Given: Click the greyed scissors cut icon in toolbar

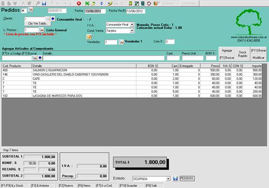Looking at the screenshot, I should coord(23,3).
